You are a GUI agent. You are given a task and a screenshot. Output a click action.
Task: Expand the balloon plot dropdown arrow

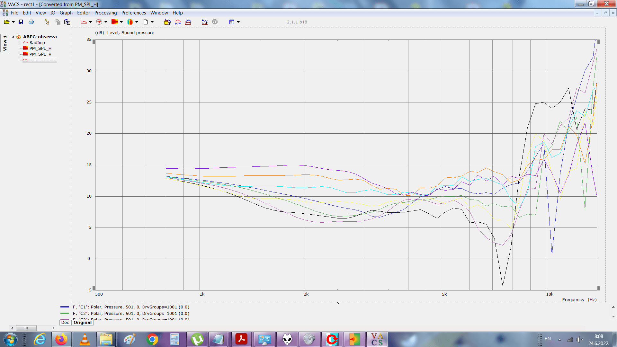[x=137, y=22]
